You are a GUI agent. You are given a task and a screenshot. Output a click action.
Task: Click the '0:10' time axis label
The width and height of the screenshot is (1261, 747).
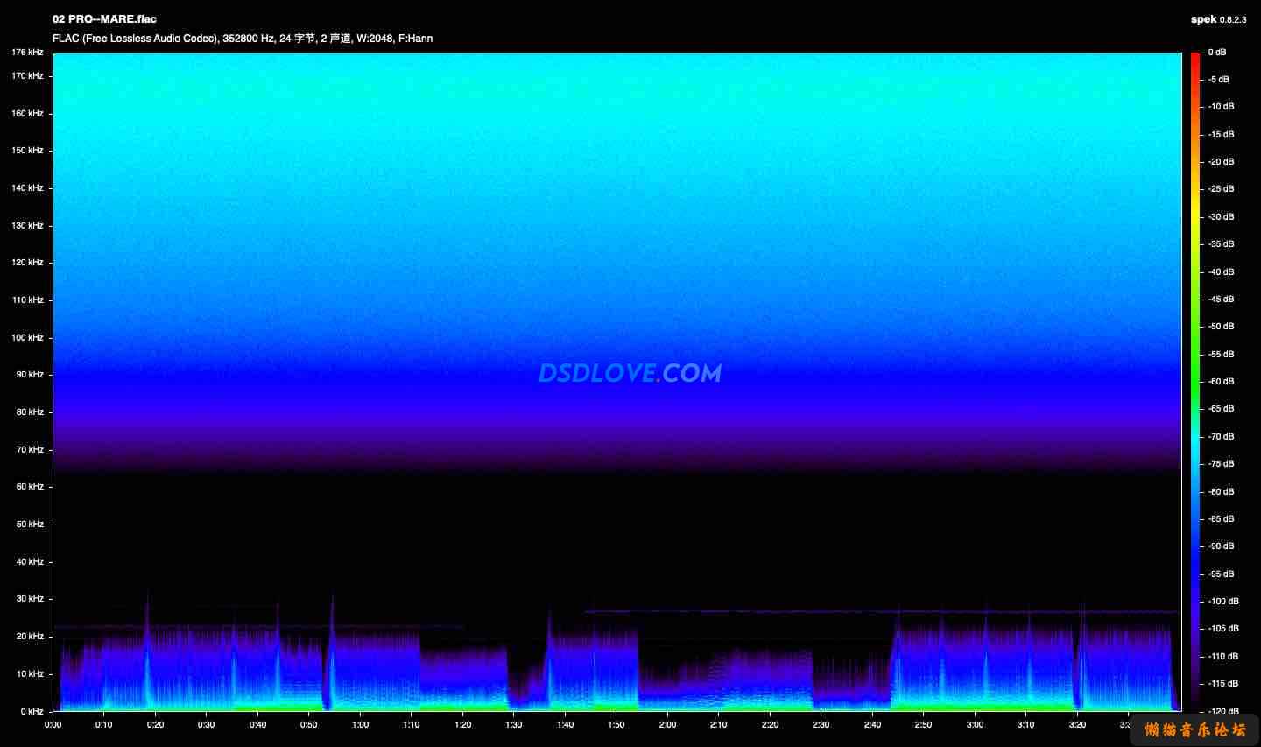[103, 725]
